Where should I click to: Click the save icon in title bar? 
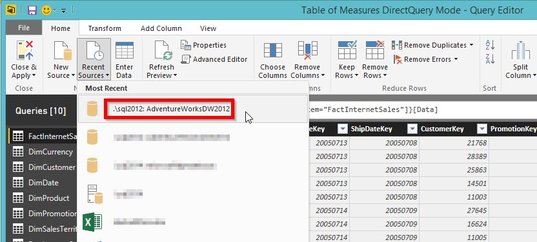pos(32,10)
